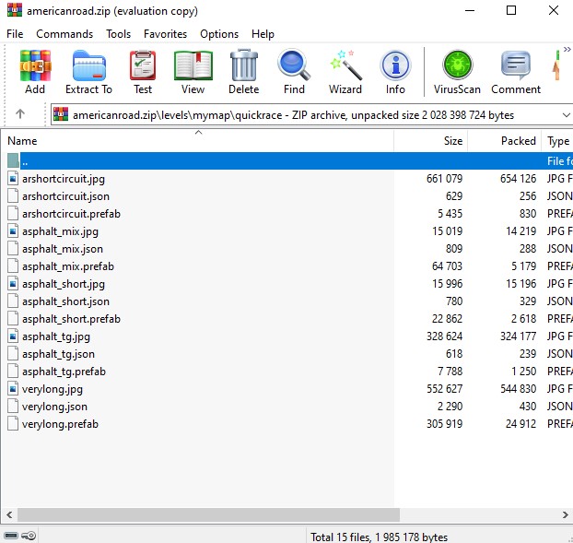Sort by the Type column header
This screenshot has width=573, height=543.
[x=557, y=141]
